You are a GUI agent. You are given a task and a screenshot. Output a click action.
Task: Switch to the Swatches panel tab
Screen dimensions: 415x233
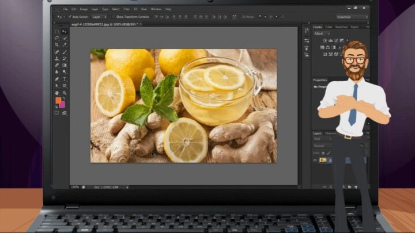pos(341,27)
